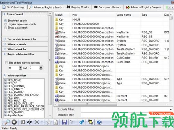Toggle REG_DWORD_BIG_ENDIAN checkbox
Image resolution: width=174 pixels, height=130 pixels.
pyautogui.click(x=5, y=95)
